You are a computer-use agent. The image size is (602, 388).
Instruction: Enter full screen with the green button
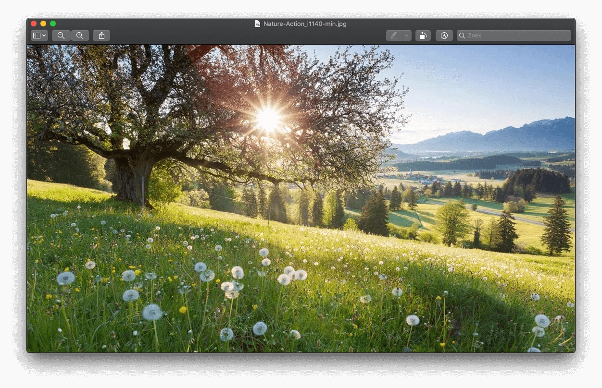coord(53,24)
